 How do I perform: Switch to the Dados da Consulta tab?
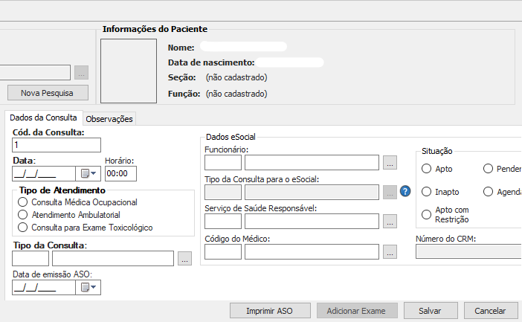pos(43,118)
